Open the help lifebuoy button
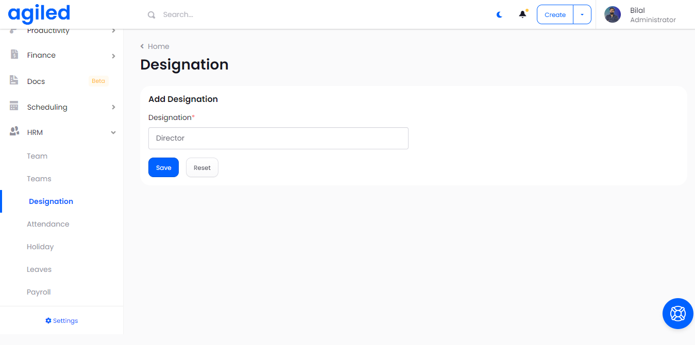 [x=677, y=313]
